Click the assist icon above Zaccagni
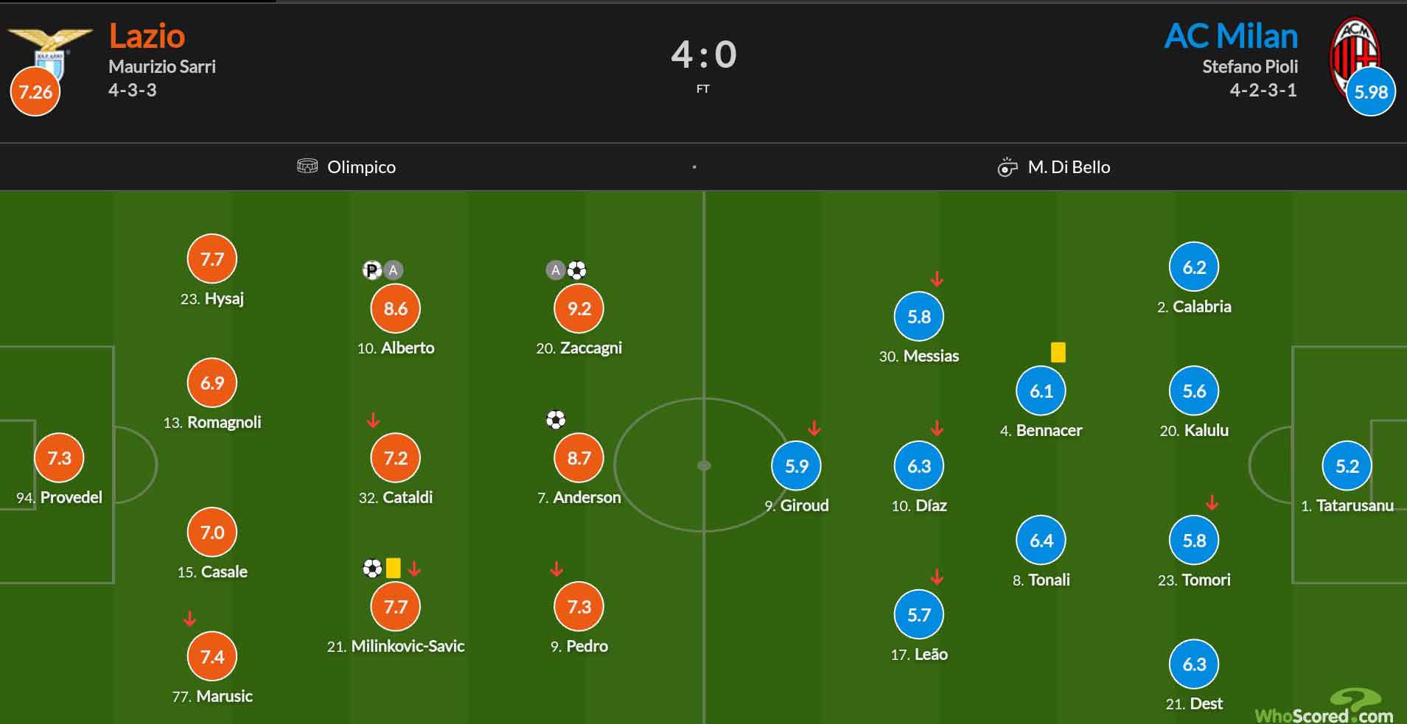Viewport: 1407px width, 724px height. tap(556, 270)
